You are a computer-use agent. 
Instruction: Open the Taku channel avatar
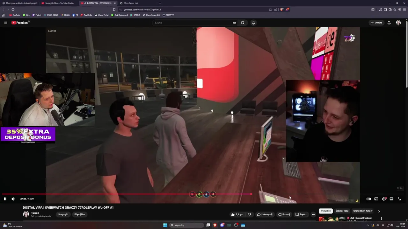click(26, 214)
